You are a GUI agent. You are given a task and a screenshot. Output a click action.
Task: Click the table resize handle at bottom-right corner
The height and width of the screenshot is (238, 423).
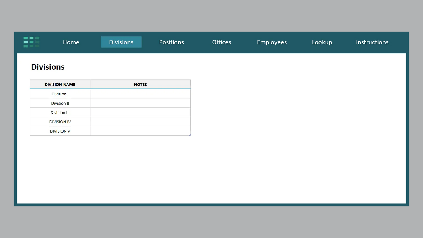click(190, 135)
